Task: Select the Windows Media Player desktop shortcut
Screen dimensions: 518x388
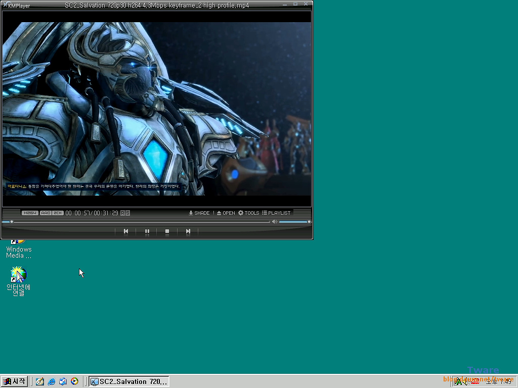Action: pyautogui.click(x=19, y=250)
